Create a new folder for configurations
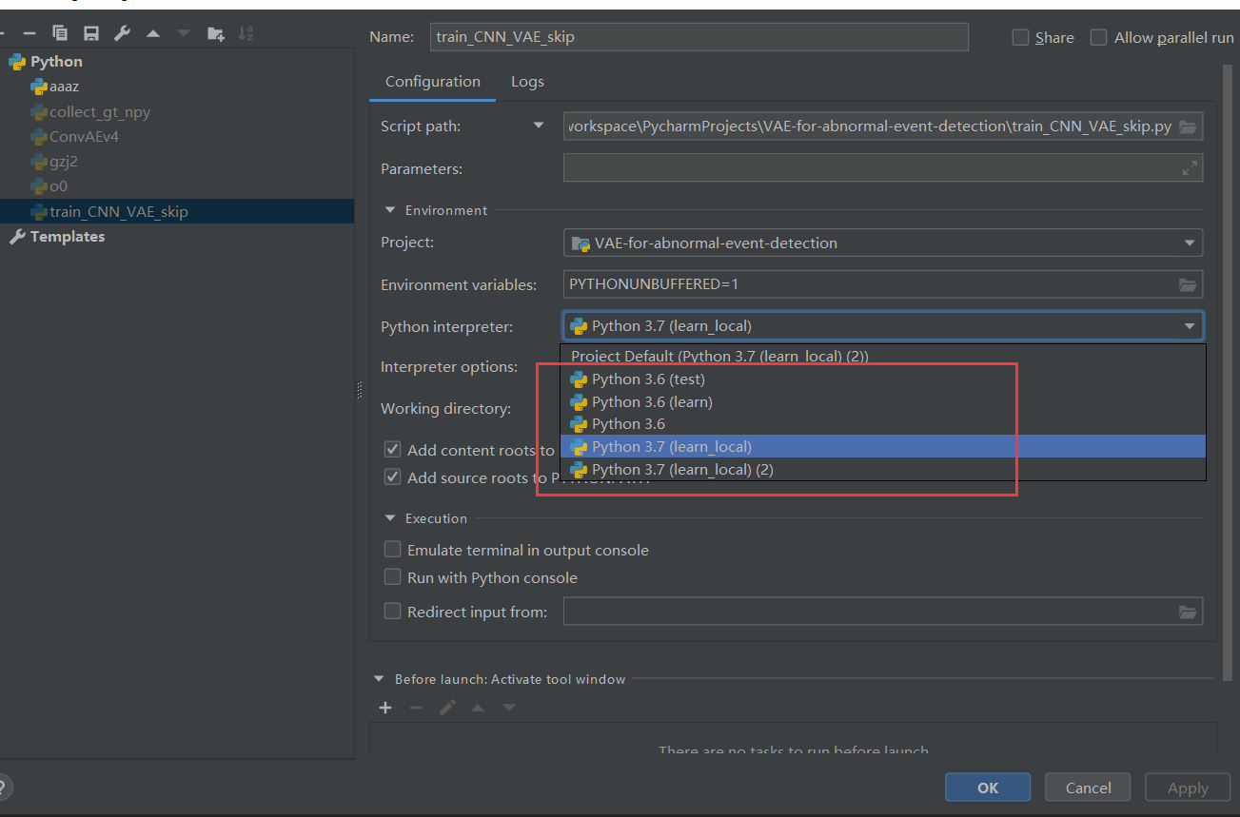Screen dimensions: 1240x817 point(215,31)
